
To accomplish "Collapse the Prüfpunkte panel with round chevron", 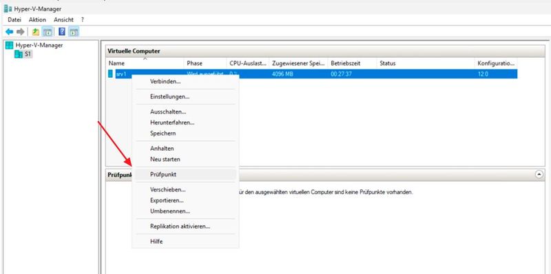I will click(539, 175).
